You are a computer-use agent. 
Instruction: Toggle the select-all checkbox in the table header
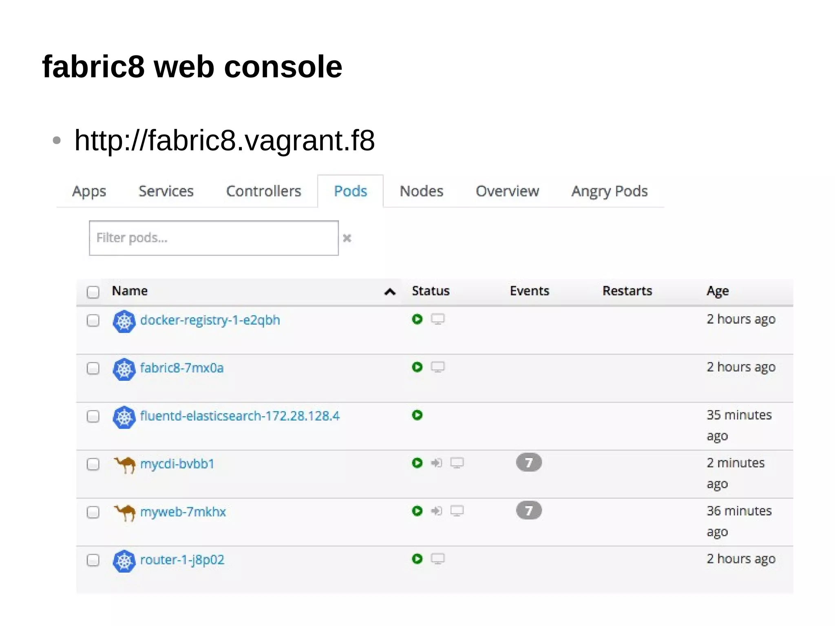[93, 292]
